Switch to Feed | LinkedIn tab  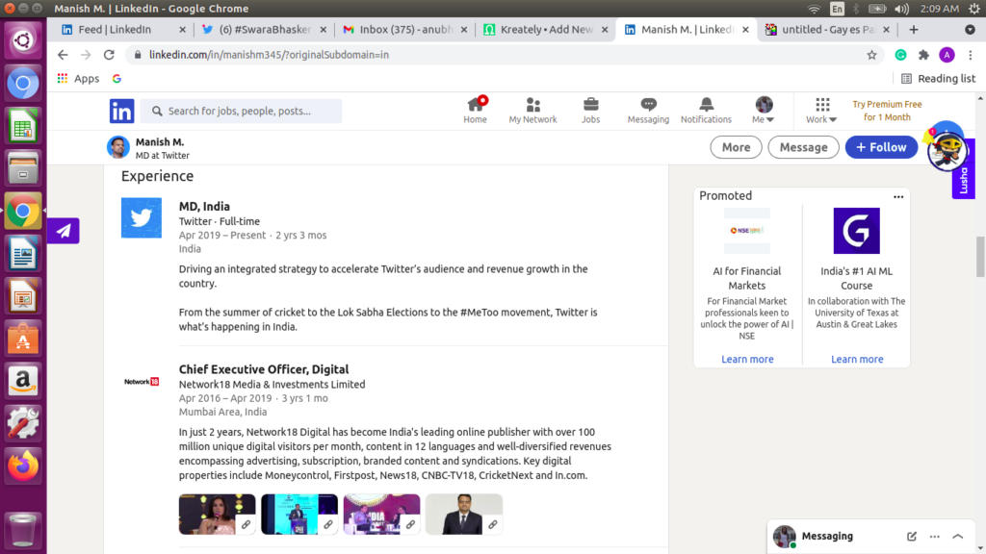(x=115, y=30)
